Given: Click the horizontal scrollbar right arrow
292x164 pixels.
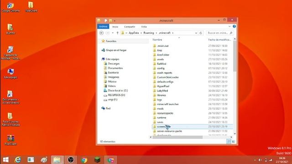Looking at the screenshot, I should pos(231,137).
